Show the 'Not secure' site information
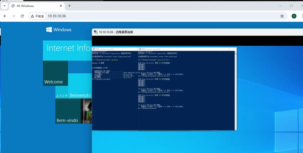 pyautogui.click(x=38, y=16)
